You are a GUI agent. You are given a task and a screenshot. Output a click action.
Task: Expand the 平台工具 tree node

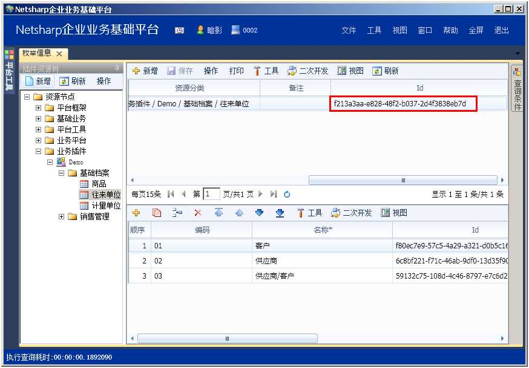[39, 130]
